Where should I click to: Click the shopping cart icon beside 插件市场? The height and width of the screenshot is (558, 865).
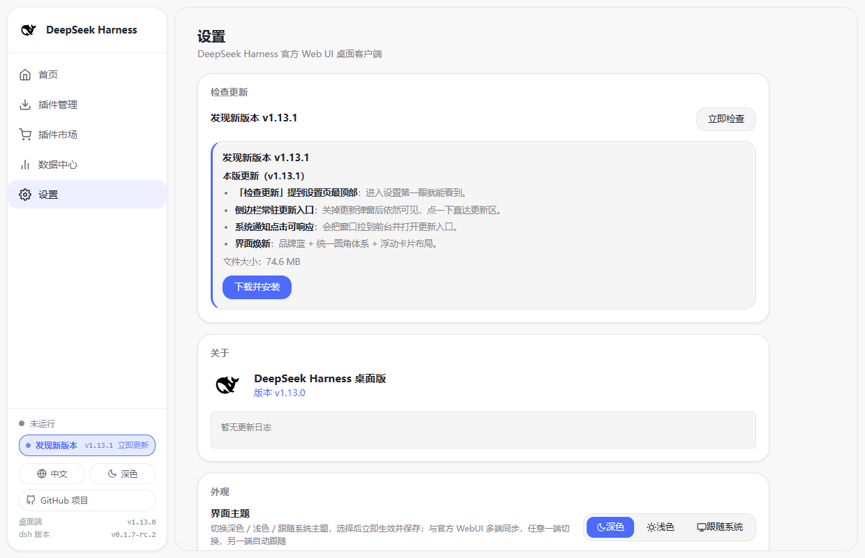coord(25,135)
